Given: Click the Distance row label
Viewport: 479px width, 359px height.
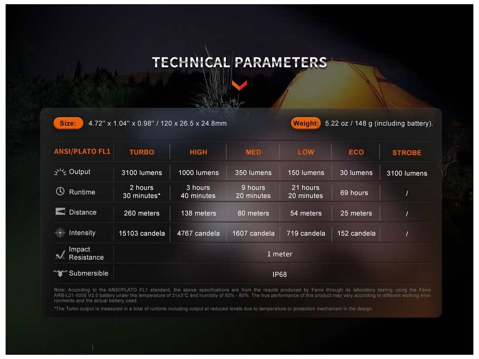Looking at the screenshot, I should 83,212.
